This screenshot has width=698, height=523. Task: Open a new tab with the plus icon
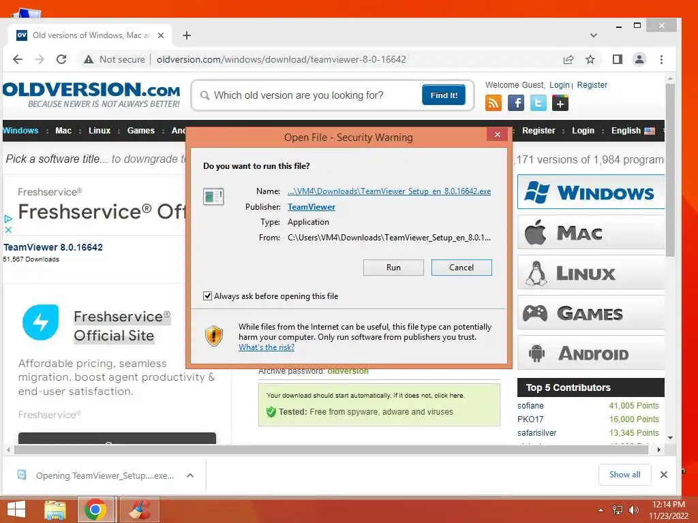click(x=187, y=35)
